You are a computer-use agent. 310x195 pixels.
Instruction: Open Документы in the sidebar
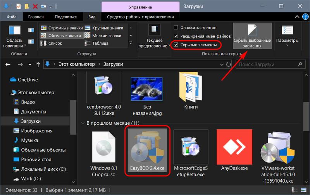point(30,112)
